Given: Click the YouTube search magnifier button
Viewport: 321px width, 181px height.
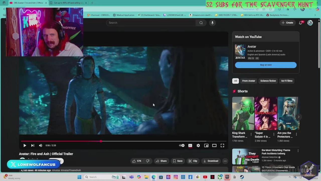Looking at the screenshot, I should tap(201, 23).
